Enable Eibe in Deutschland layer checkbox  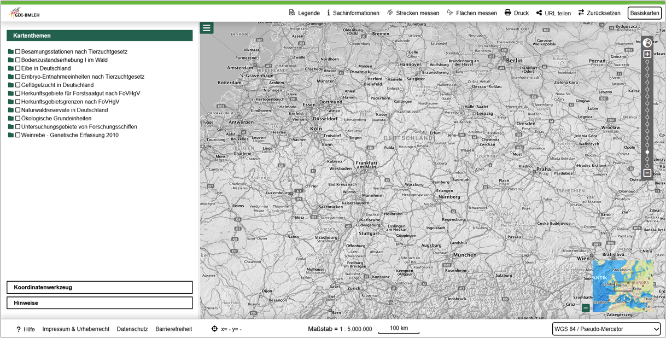(x=18, y=68)
